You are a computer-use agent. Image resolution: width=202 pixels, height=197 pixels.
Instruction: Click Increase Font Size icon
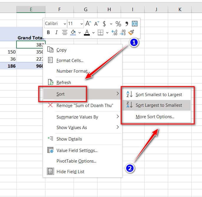pos(88,24)
